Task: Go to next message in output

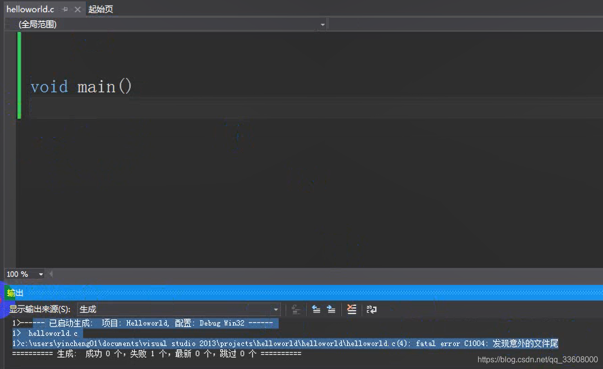Action: (331, 309)
